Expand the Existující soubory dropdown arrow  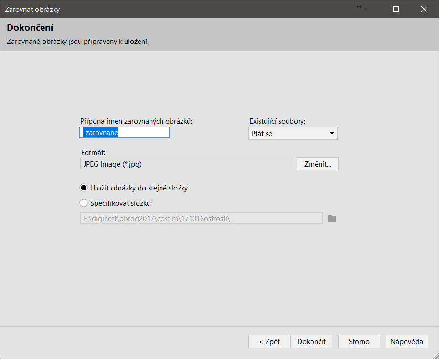pos(332,133)
